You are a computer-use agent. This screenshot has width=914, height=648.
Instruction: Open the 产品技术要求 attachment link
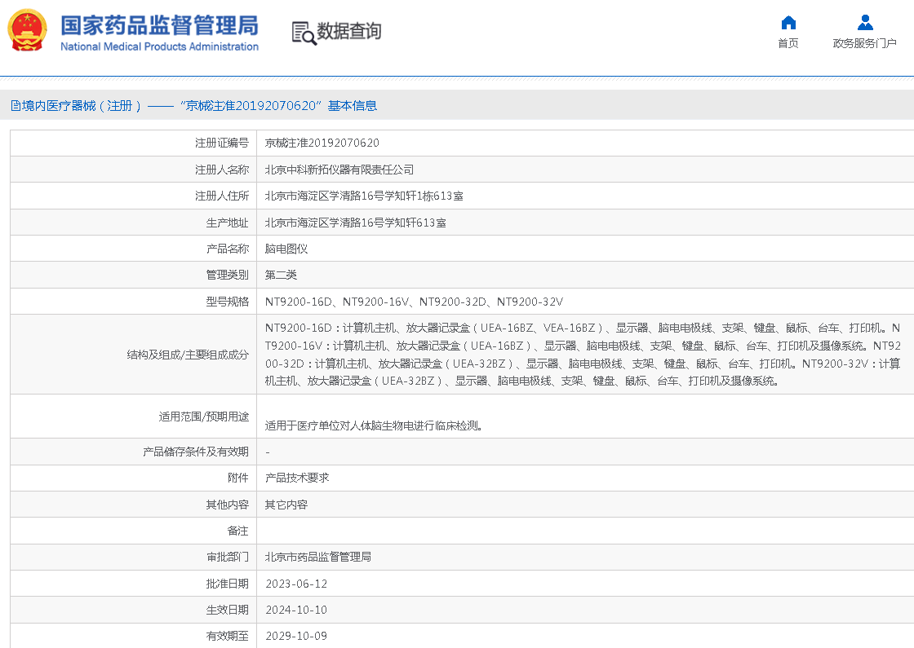pyautogui.click(x=297, y=478)
